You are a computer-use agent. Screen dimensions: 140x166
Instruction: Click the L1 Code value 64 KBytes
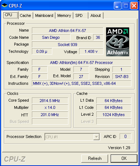point(114,107)
